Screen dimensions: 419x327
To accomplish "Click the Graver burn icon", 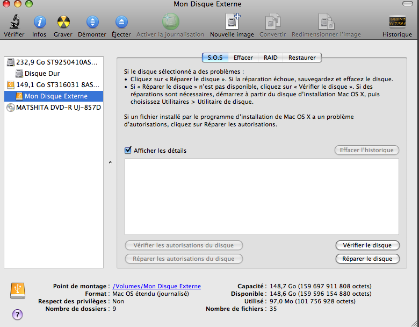I will tap(63, 22).
